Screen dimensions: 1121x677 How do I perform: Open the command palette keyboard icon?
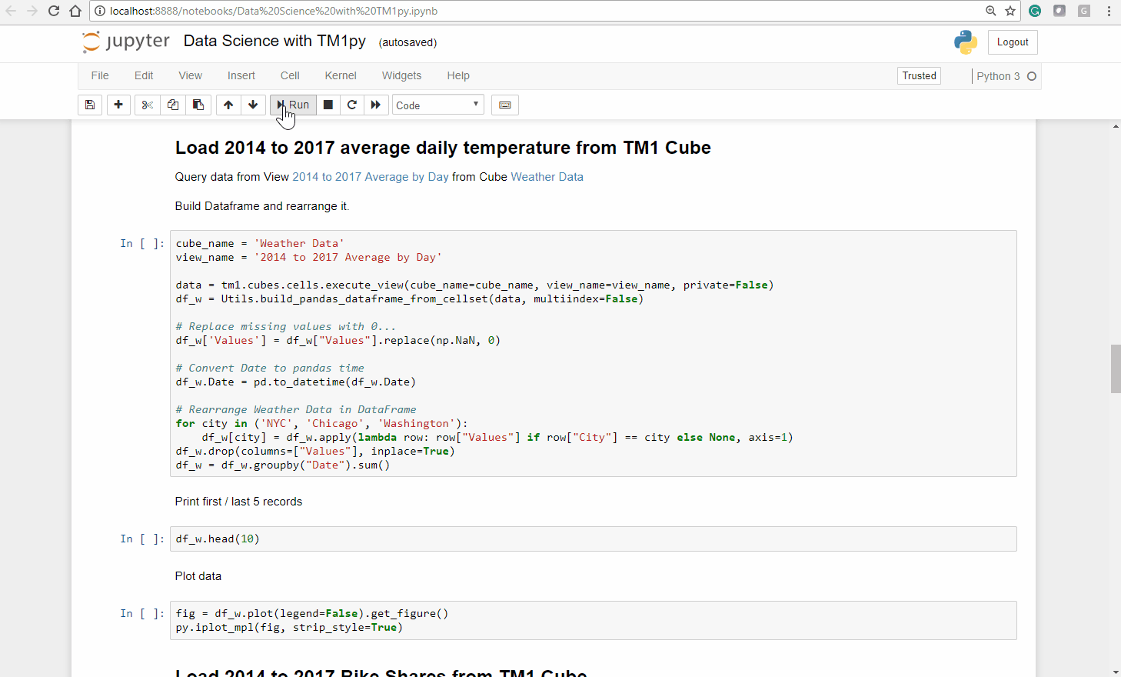point(505,105)
